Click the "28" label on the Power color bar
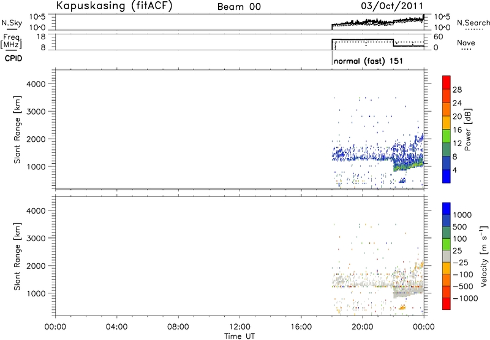The width and height of the screenshot is (490, 340). (457, 90)
